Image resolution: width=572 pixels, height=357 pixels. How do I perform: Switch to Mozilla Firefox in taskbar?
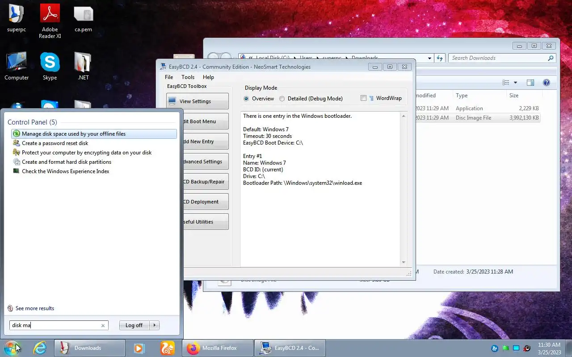217,348
